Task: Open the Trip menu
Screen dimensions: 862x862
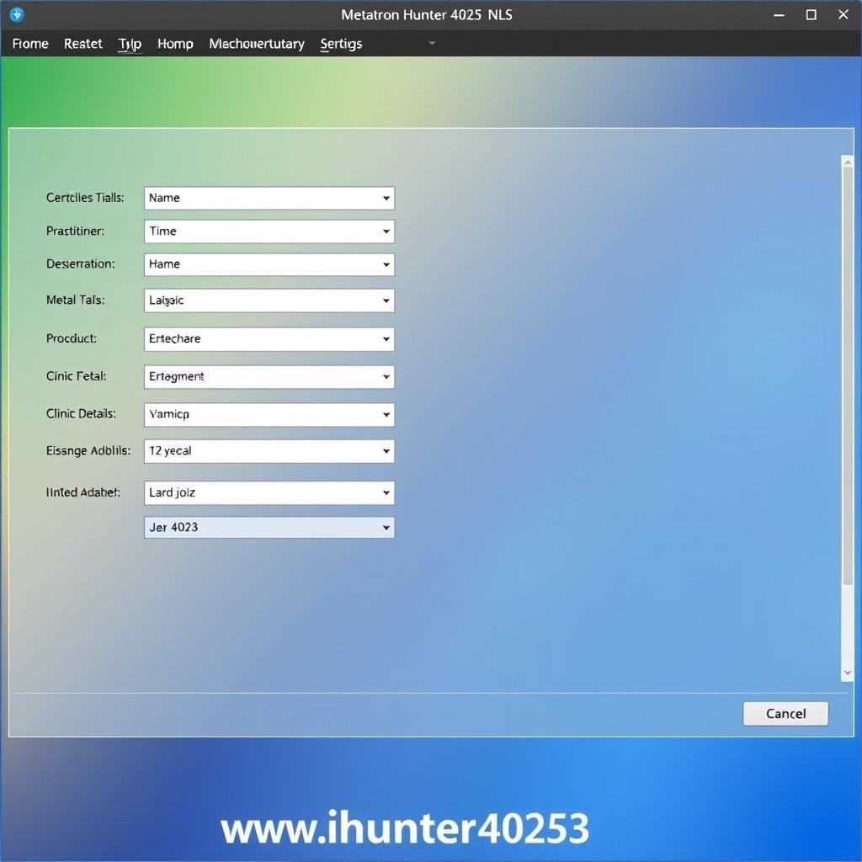Action: [x=129, y=44]
